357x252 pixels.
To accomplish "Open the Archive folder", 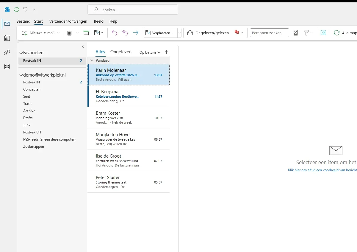I will click(x=29, y=111).
